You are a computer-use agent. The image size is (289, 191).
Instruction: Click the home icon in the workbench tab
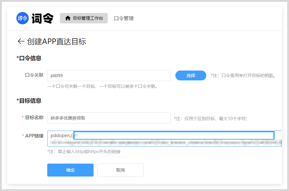tap(68, 18)
